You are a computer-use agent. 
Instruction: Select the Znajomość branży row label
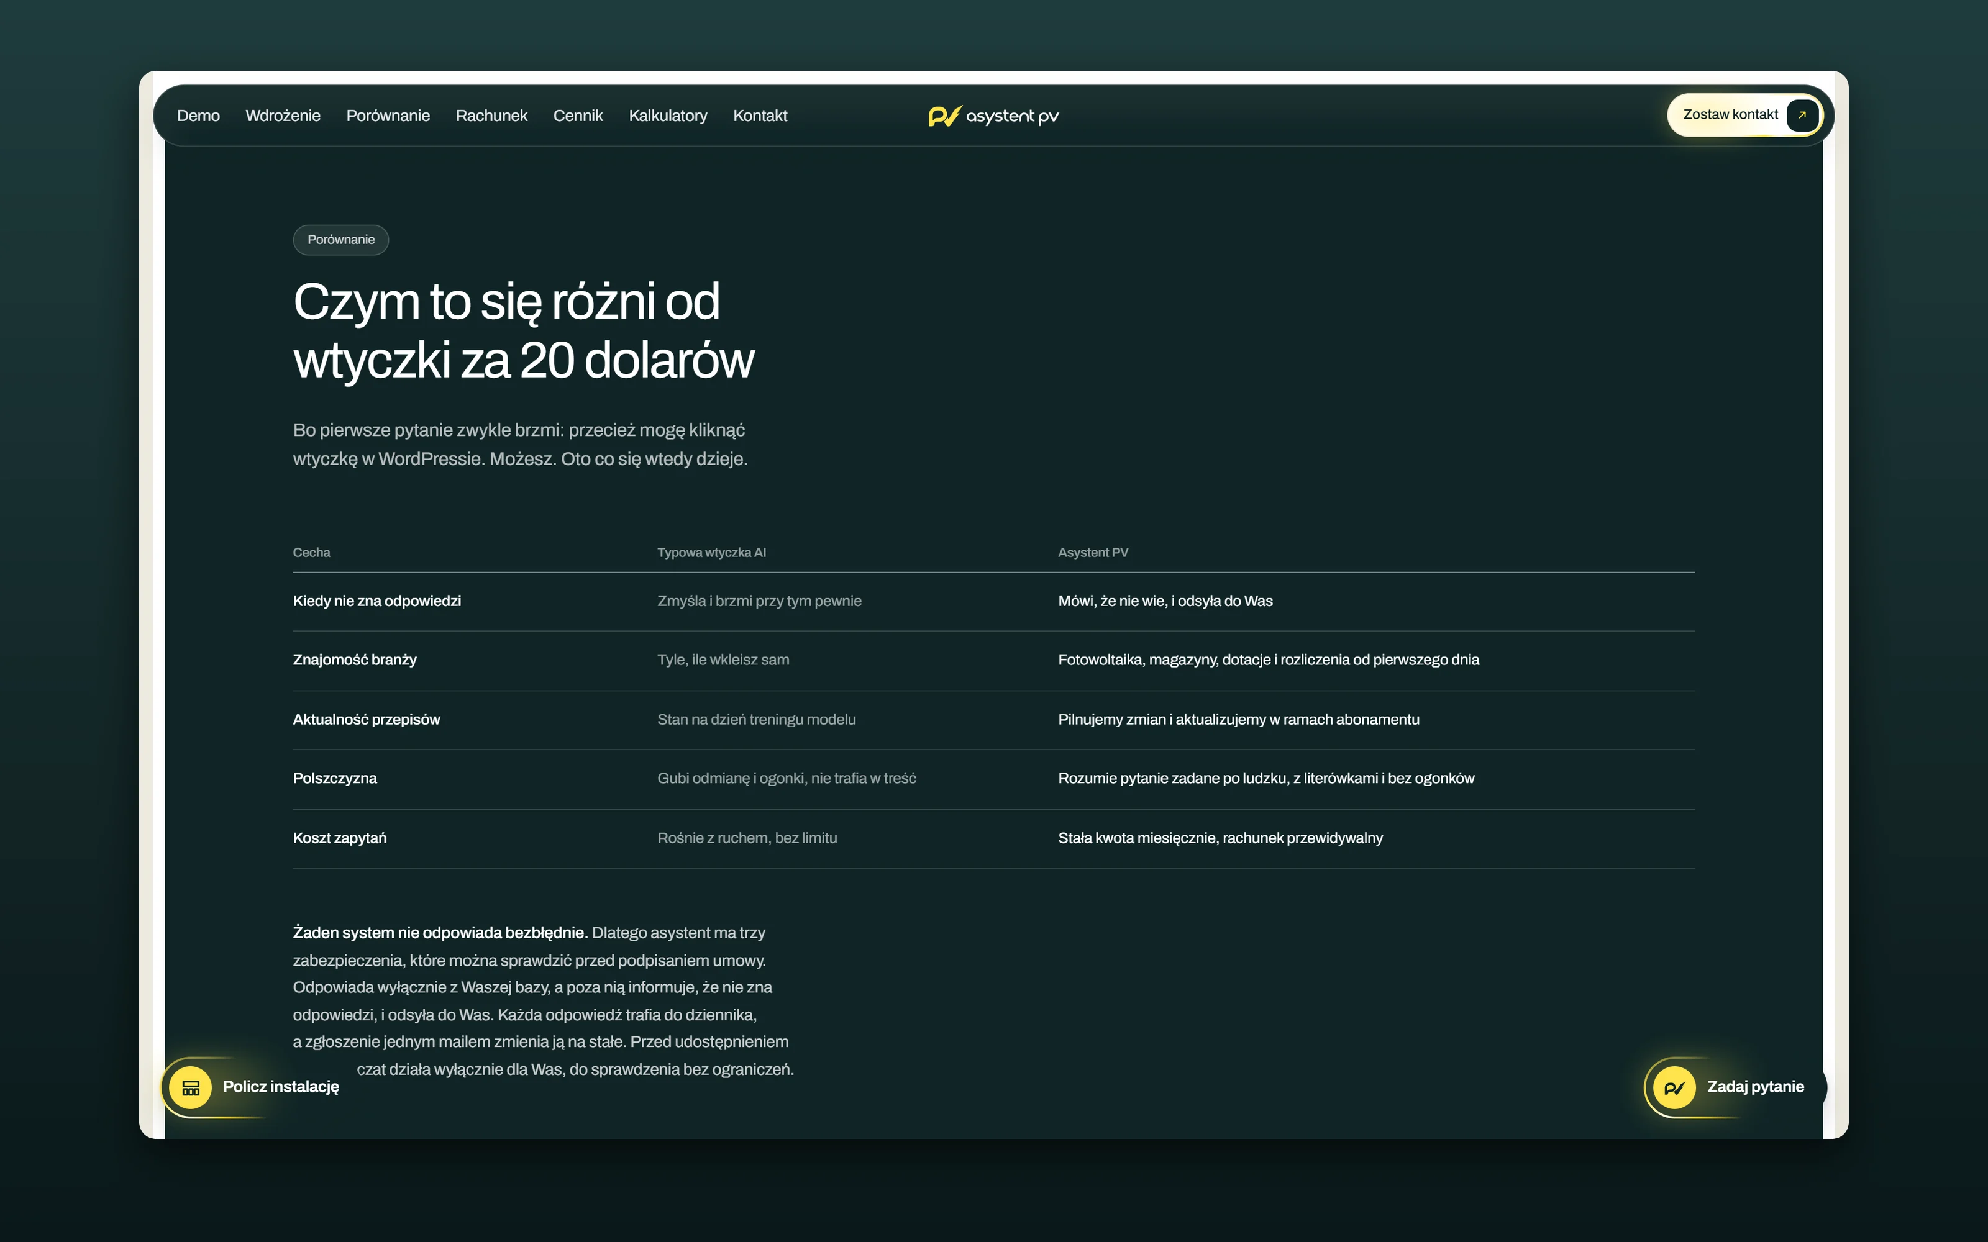click(355, 660)
